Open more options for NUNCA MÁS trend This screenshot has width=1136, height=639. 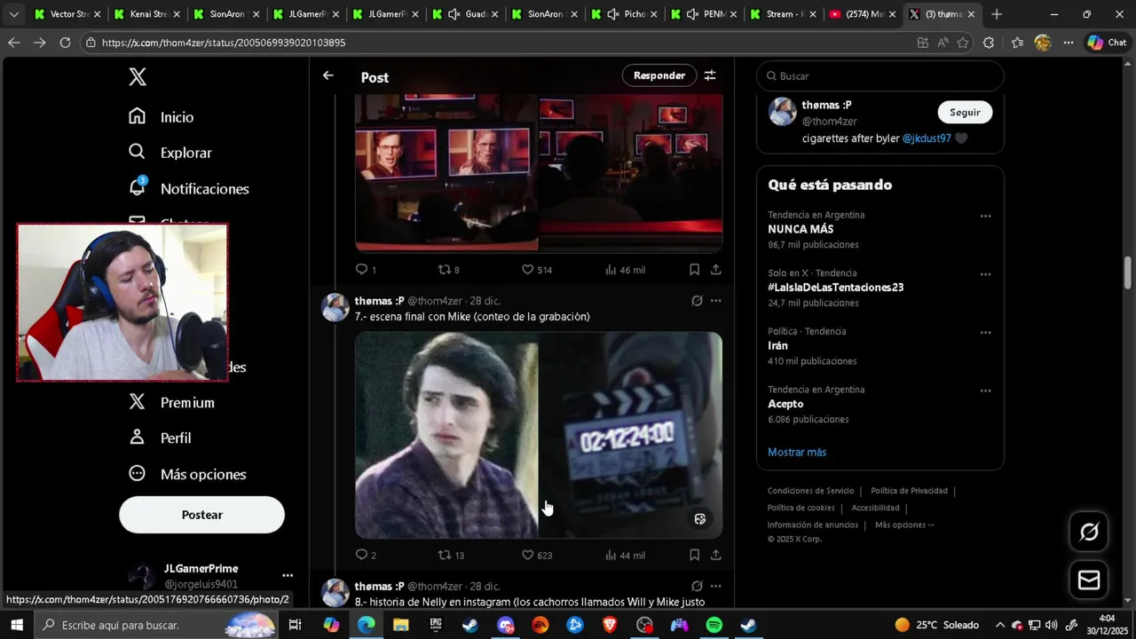pos(985,217)
